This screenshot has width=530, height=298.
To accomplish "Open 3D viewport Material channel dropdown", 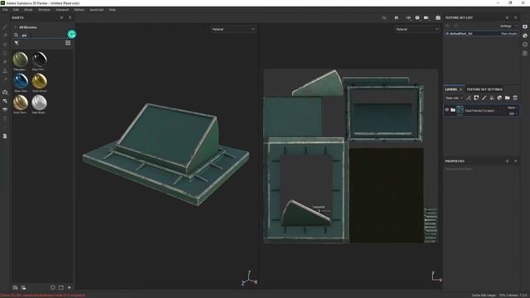I will point(234,29).
